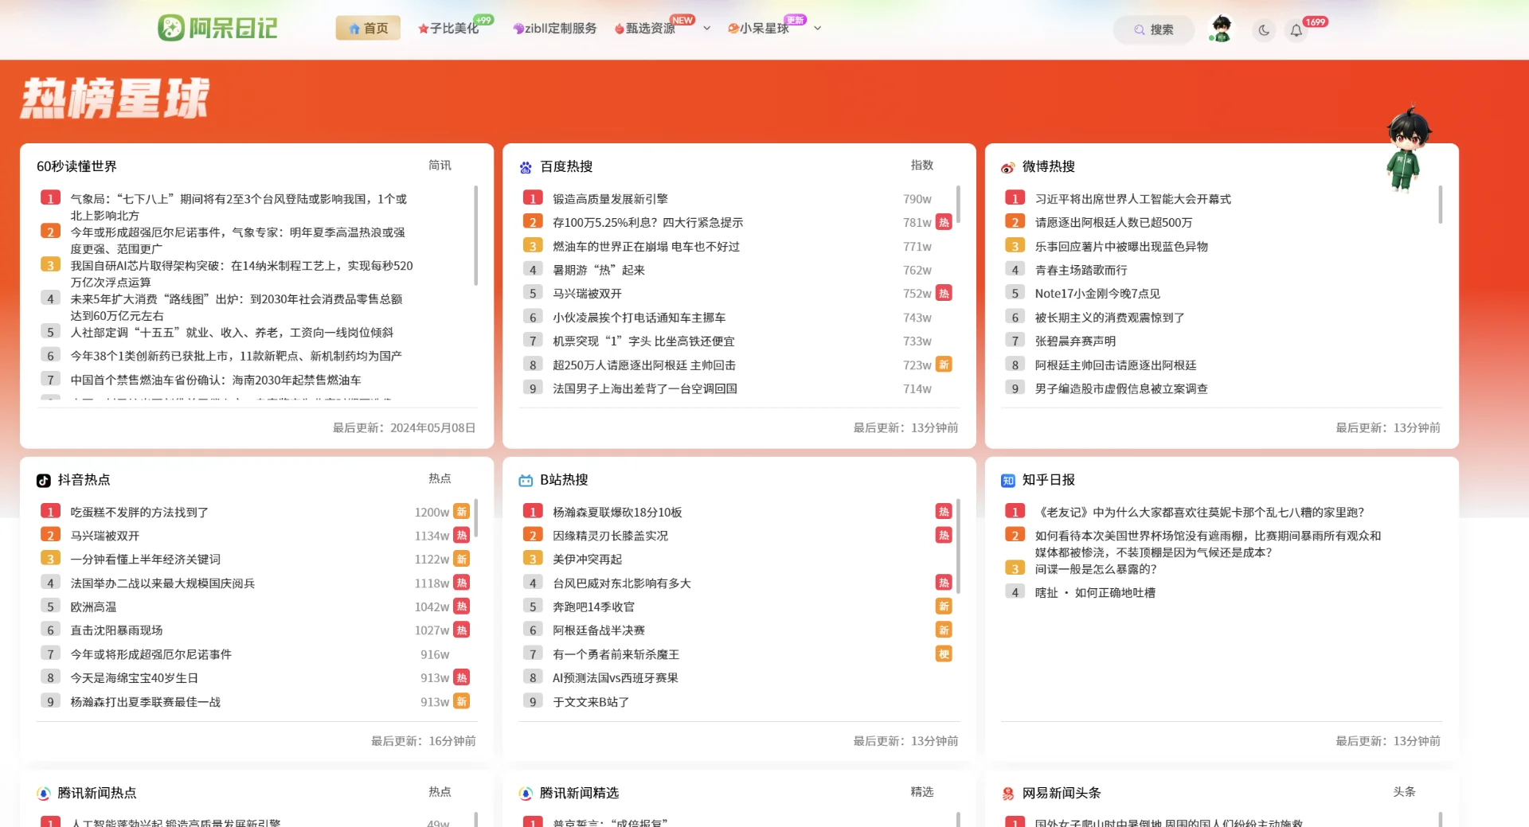Open 燃油车的世界正在崩塌 headline
The image size is (1529, 827).
pyautogui.click(x=646, y=247)
